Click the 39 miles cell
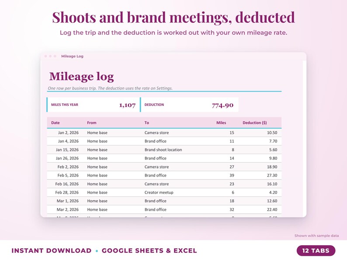The width and height of the screenshot is (347, 261). (x=232, y=175)
